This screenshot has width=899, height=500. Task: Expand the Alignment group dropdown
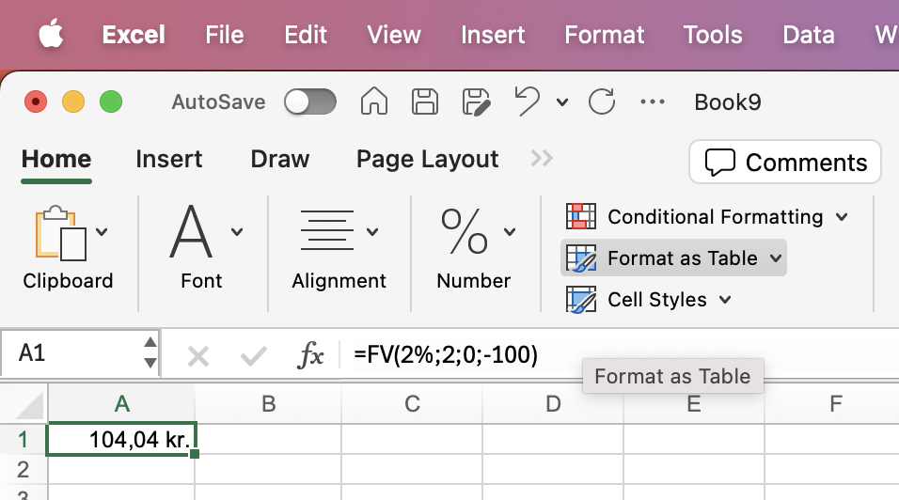tap(372, 232)
